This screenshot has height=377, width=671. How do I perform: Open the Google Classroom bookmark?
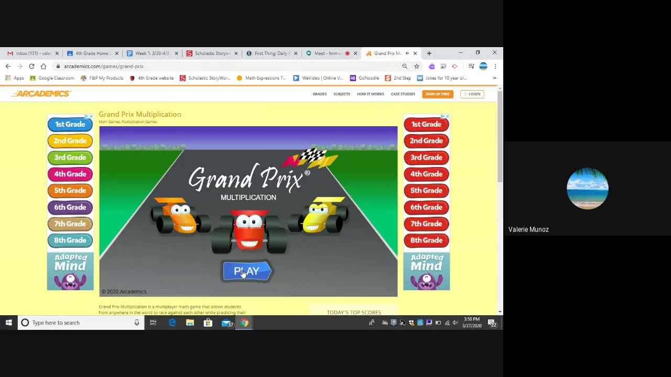[x=52, y=78]
